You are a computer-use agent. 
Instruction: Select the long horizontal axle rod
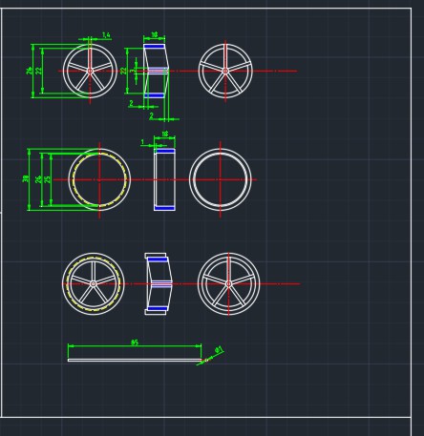135,360
